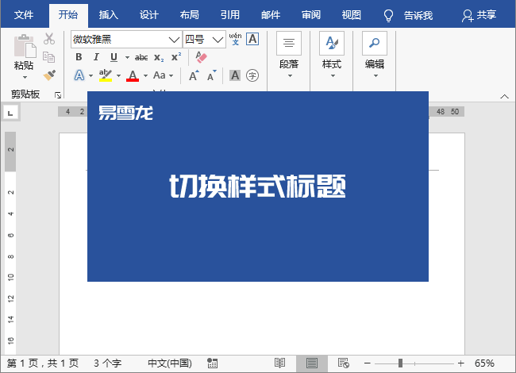Open the 段落 paragraph group
This screenshot has width=516, height=373.
289,56
